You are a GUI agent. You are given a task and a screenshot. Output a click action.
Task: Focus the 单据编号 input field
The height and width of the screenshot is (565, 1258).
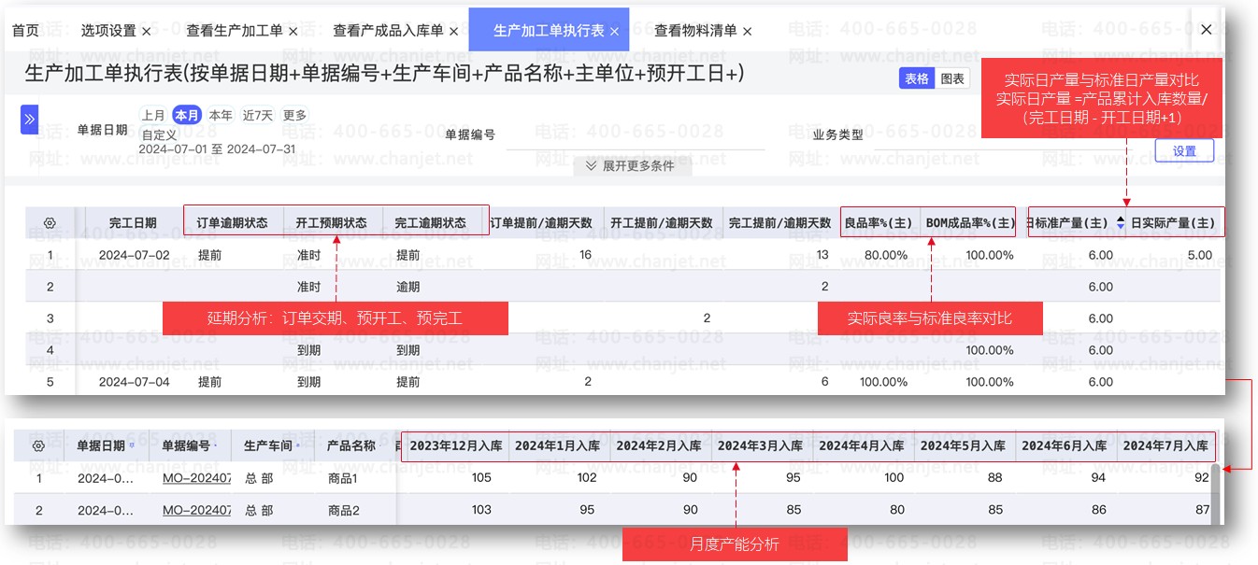click(636, 136)
